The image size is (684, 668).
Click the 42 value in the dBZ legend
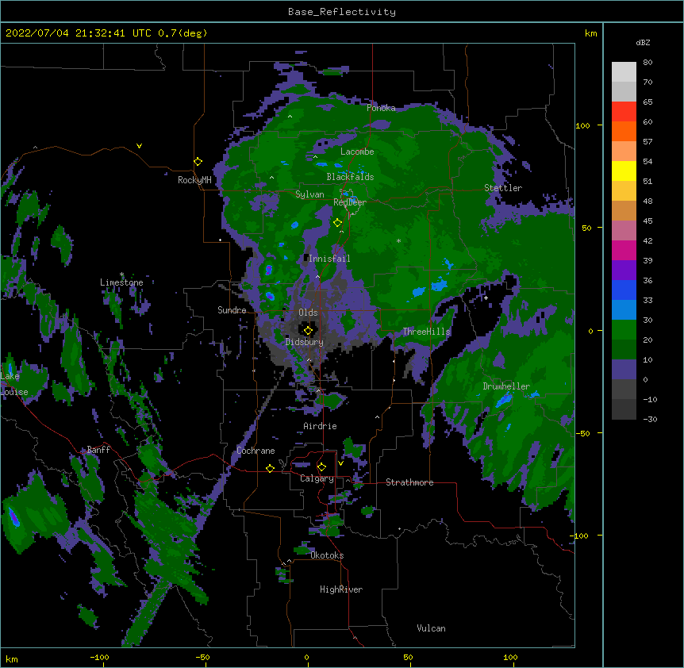click(x=647, y=240)
